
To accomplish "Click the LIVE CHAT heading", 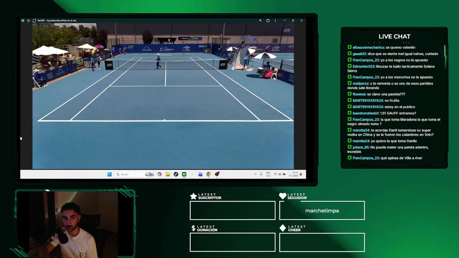I will click(x=394, y=37).
